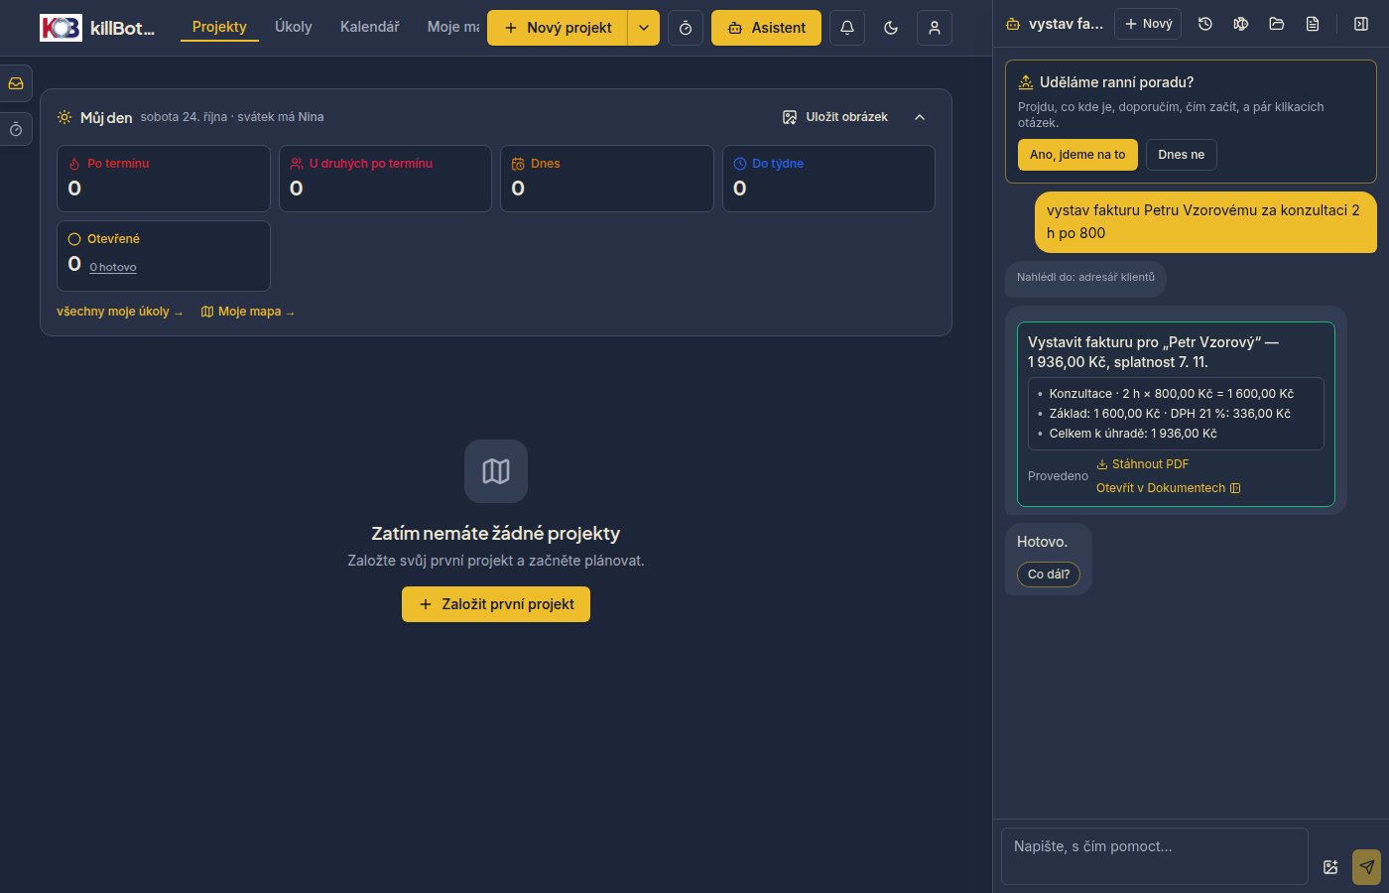Open the timer stopwatch in the top toolbar

[686, 28]
